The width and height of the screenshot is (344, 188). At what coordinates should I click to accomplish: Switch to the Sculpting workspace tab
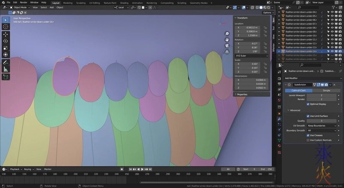click(80, 3)
